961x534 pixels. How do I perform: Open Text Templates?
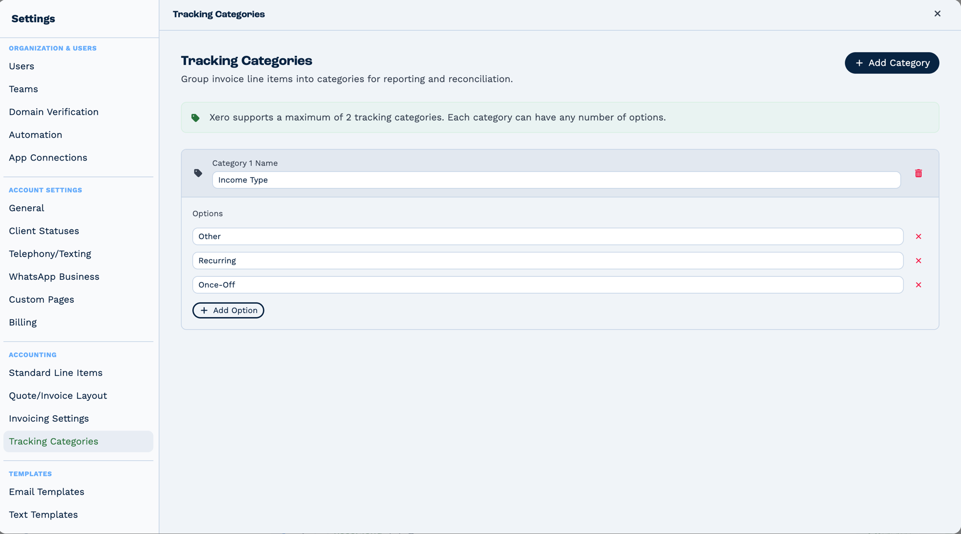point(43,515)
